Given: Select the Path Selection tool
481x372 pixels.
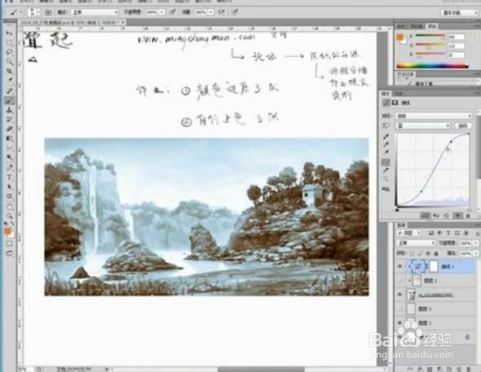Looking at the screenshot, I should (10, 186).
